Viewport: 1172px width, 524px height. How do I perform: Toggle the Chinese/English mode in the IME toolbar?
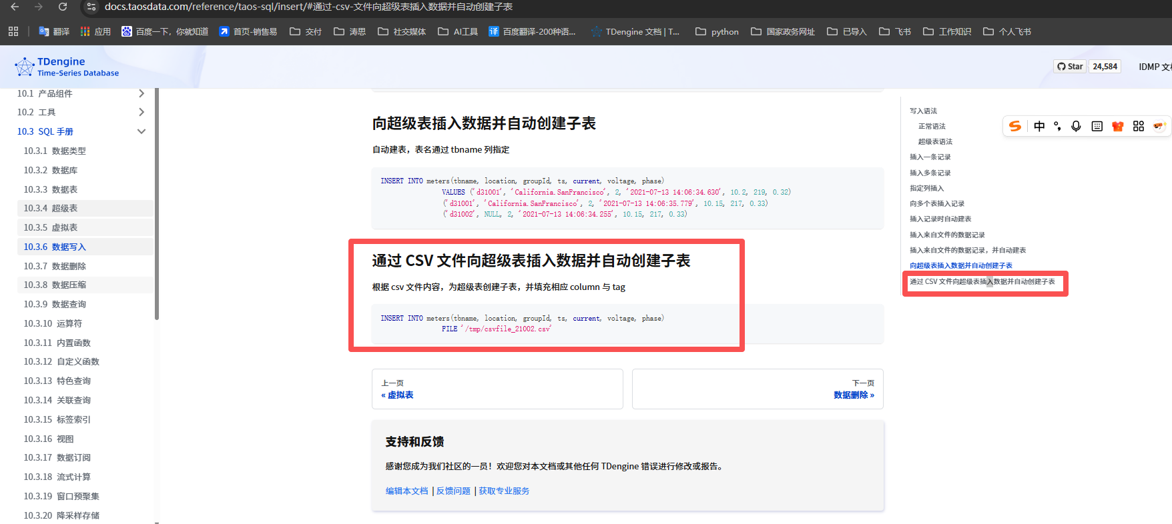point(1039,126)
